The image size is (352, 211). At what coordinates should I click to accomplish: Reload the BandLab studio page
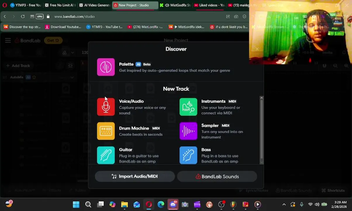click(23, 17)
